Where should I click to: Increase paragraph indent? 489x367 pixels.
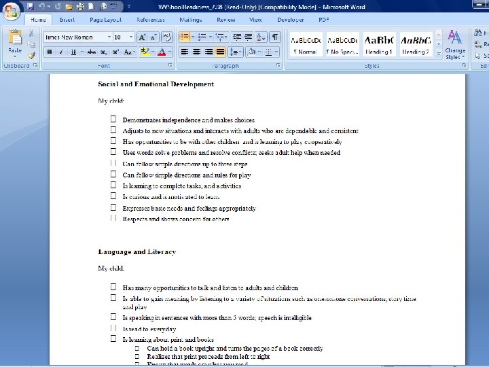point(249,37)
